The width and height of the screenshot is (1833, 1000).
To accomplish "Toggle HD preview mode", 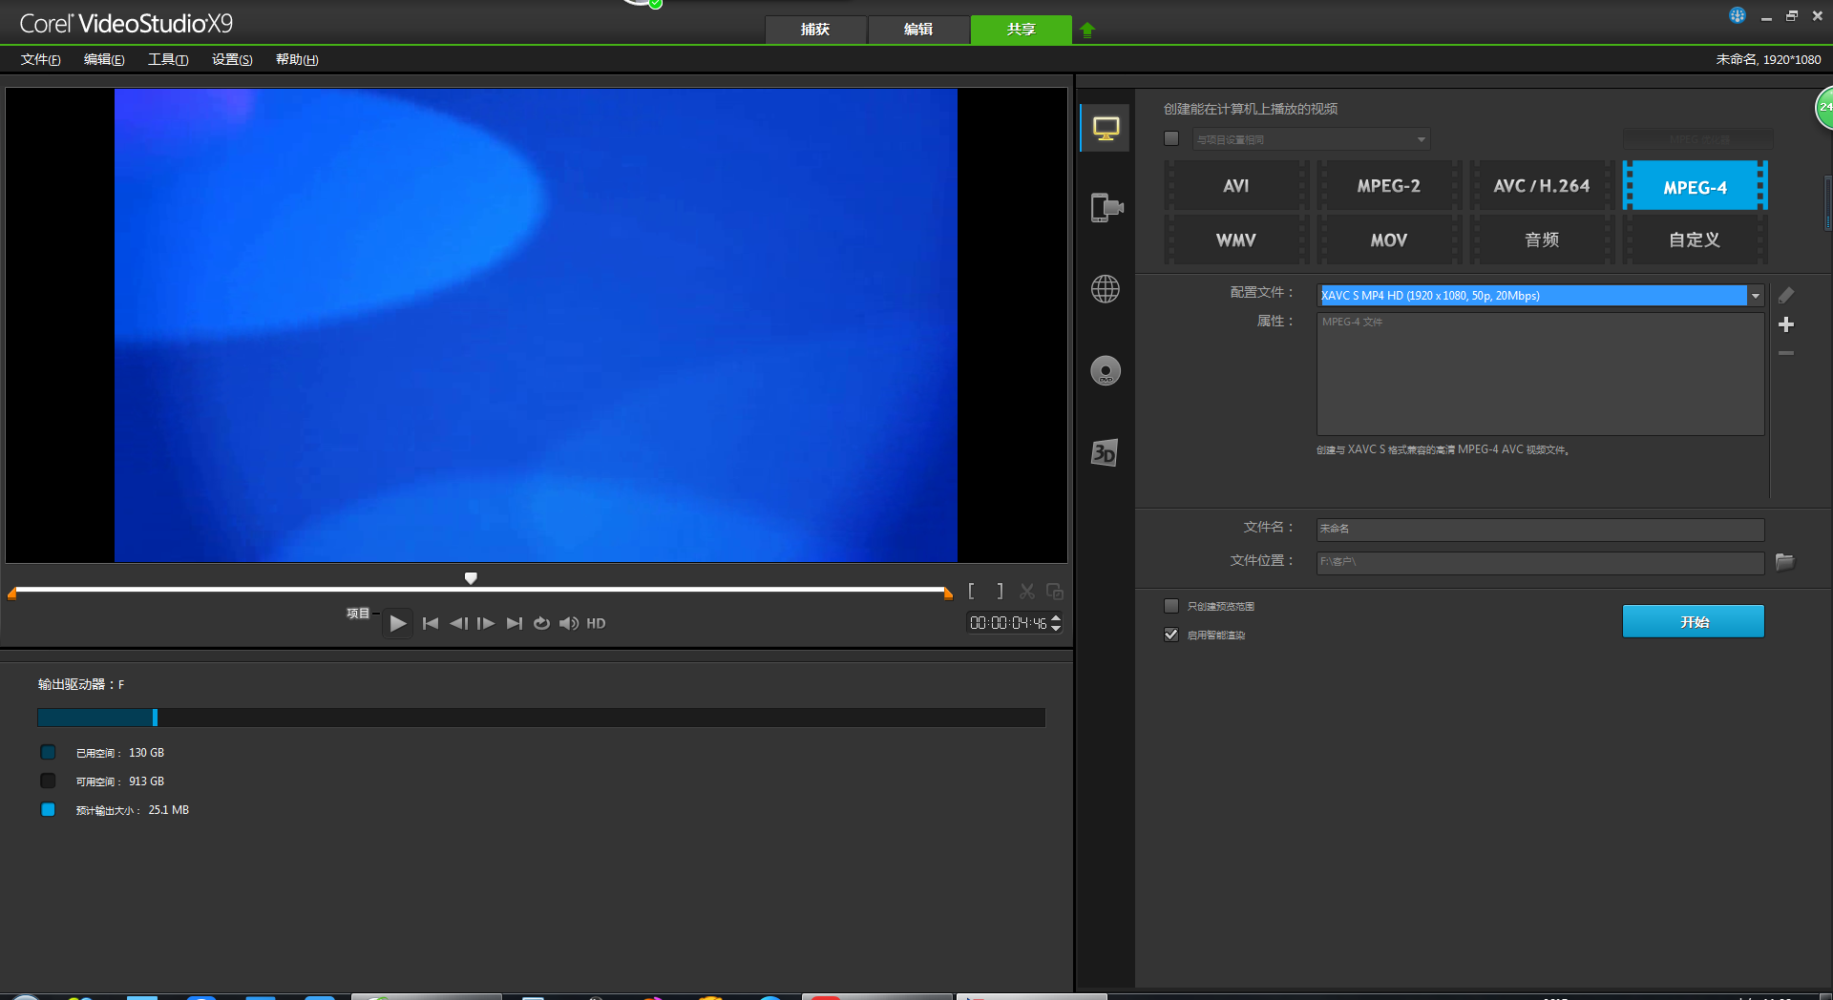I will point(596,623).
